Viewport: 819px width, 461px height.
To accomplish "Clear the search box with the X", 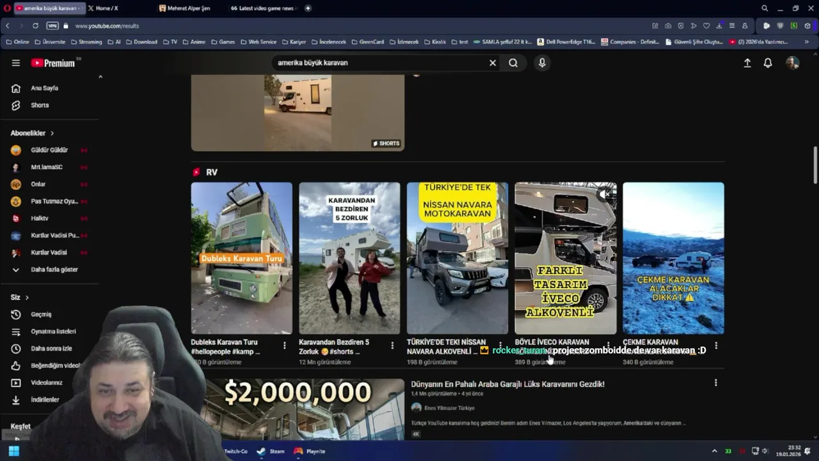I will click(493, 63).
